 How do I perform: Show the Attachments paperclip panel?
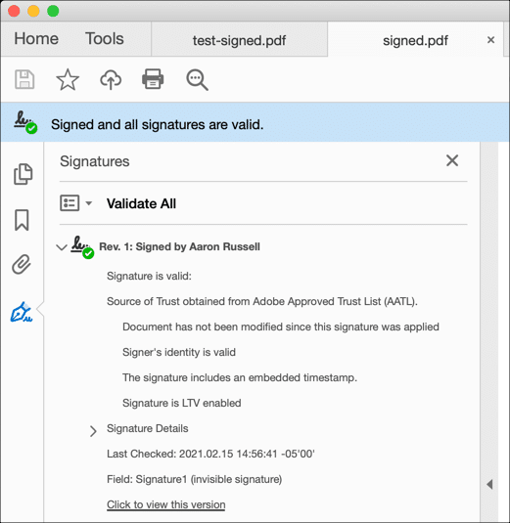point(22,264)
